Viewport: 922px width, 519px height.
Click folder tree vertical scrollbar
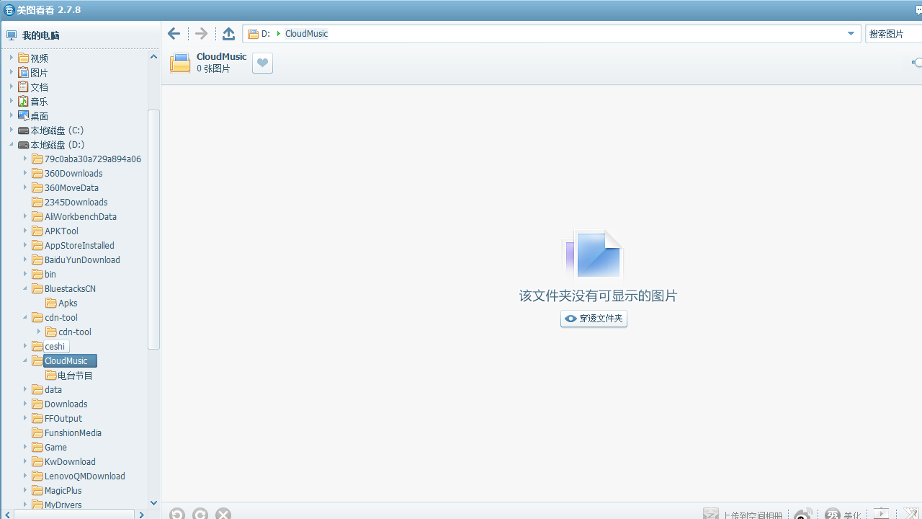click(x=153, y=229)
